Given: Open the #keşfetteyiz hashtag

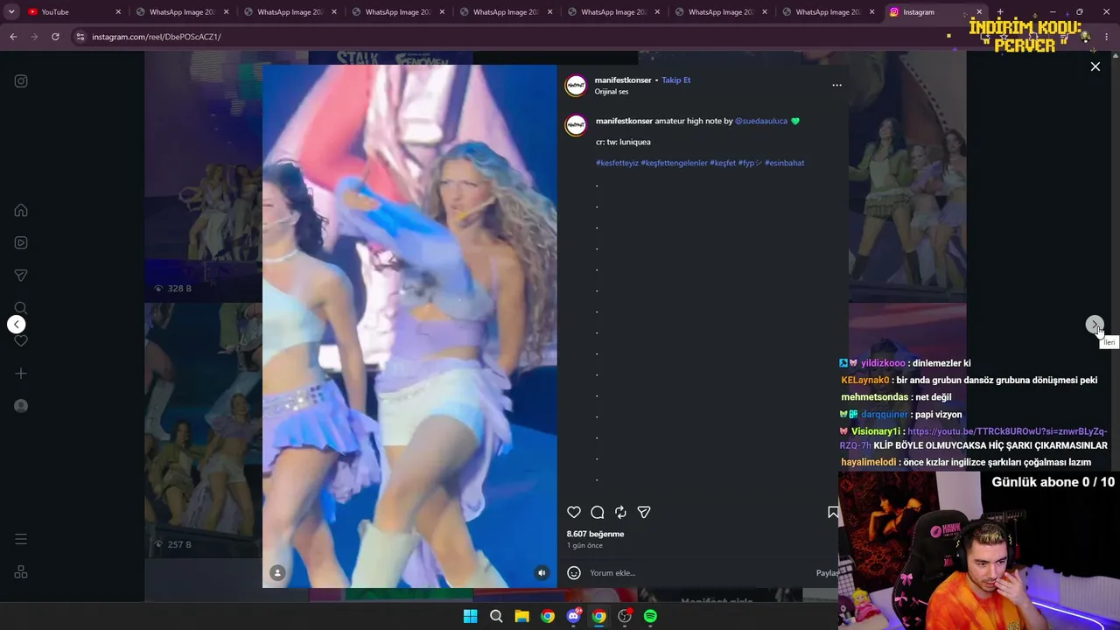Looking at the screenshot, I should pos(617,163).
